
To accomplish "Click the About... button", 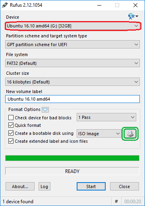I will pyautogui.click(x=20, y=187).
